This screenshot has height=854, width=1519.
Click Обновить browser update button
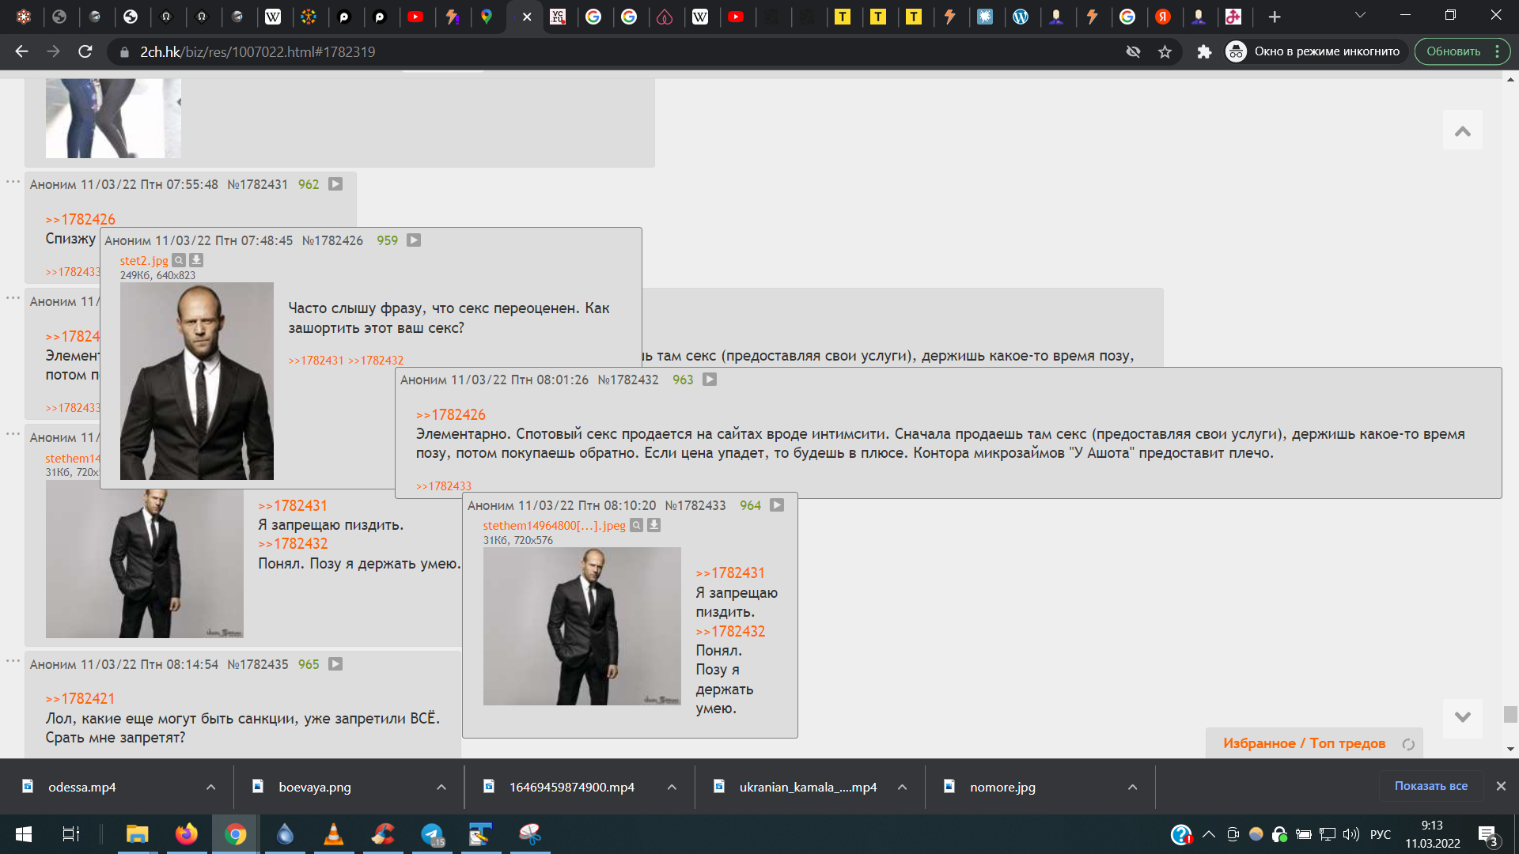point(1453,51)
